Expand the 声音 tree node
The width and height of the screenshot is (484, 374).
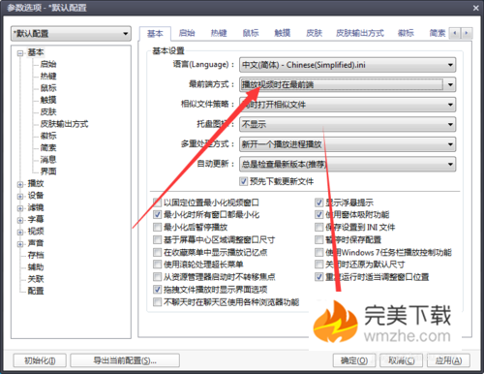pos(20,244)
